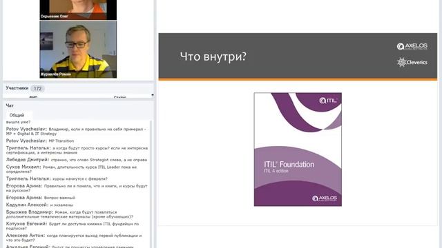Click the AXELOS logo in slide header
442x248 pixels.
412,46
